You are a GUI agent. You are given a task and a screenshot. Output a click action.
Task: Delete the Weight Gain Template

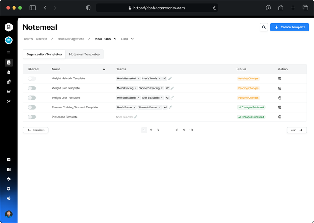280,88
